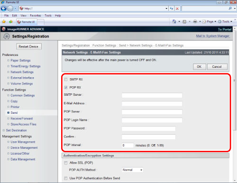Click the red Stop loading icon
The image size is (237, 183).
(177, 9)
